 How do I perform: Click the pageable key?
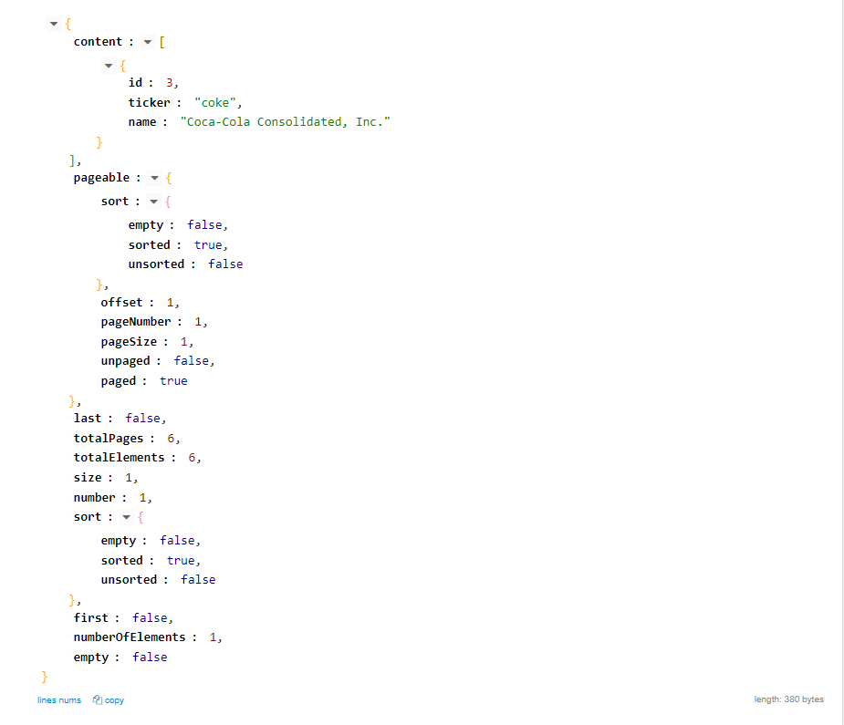coord(101,178)
